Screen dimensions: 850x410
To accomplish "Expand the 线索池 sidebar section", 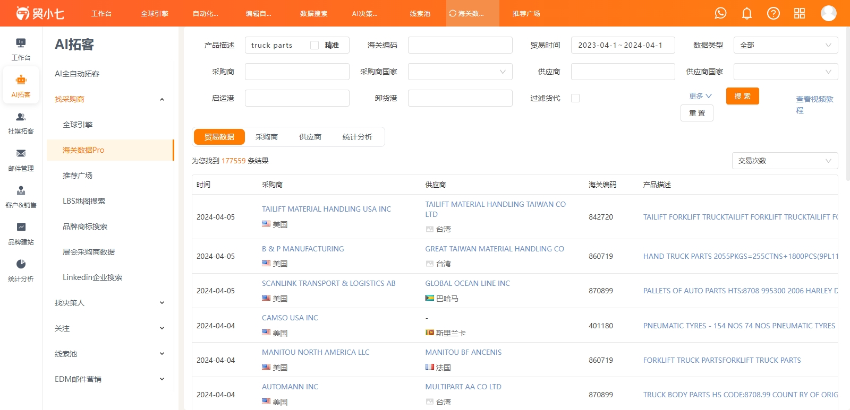I will 110,354.
